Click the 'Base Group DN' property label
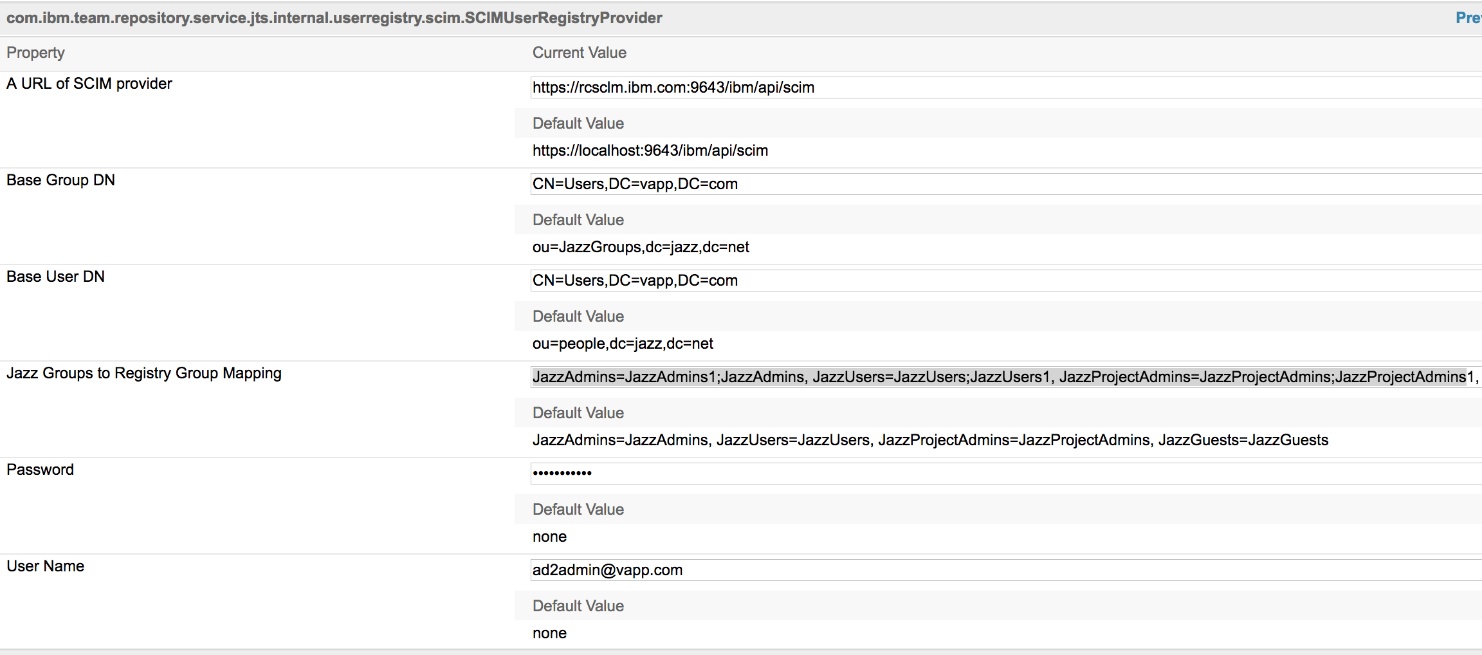Viewport: 1482px width, 655px height. pyautogui.click(x=60, y=180)
